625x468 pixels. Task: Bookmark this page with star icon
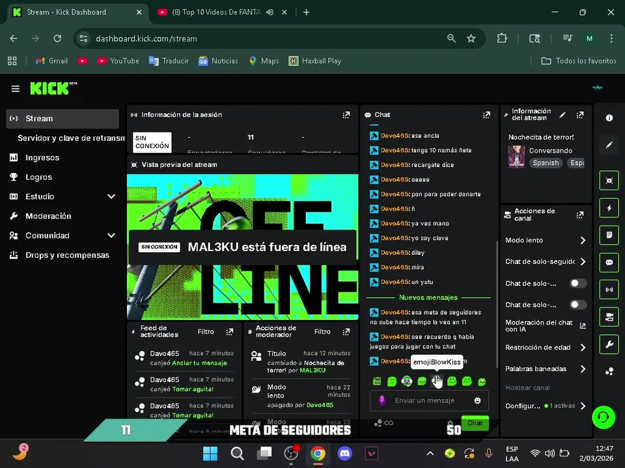point(471,38)
